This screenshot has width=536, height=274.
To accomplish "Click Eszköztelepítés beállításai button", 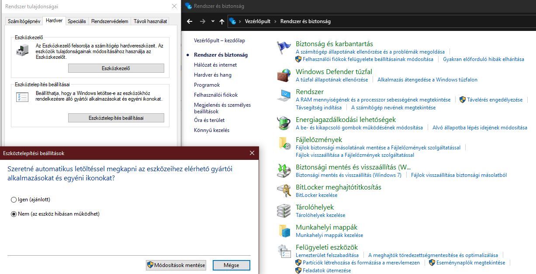I will pyautogui.click(x=116, y=118).
